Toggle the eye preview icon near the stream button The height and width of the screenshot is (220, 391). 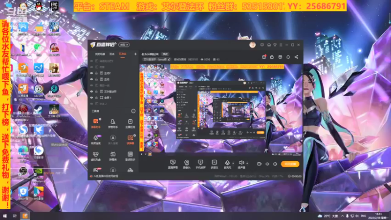[x=267, y=164]
